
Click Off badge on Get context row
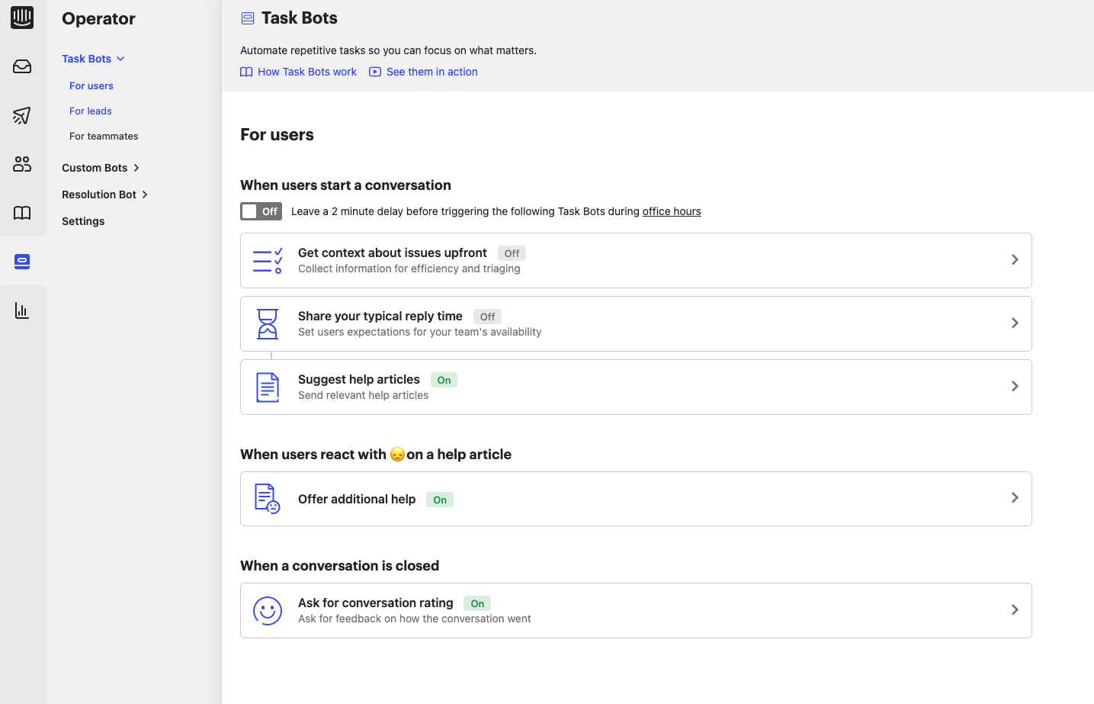[x=512, y=253]
